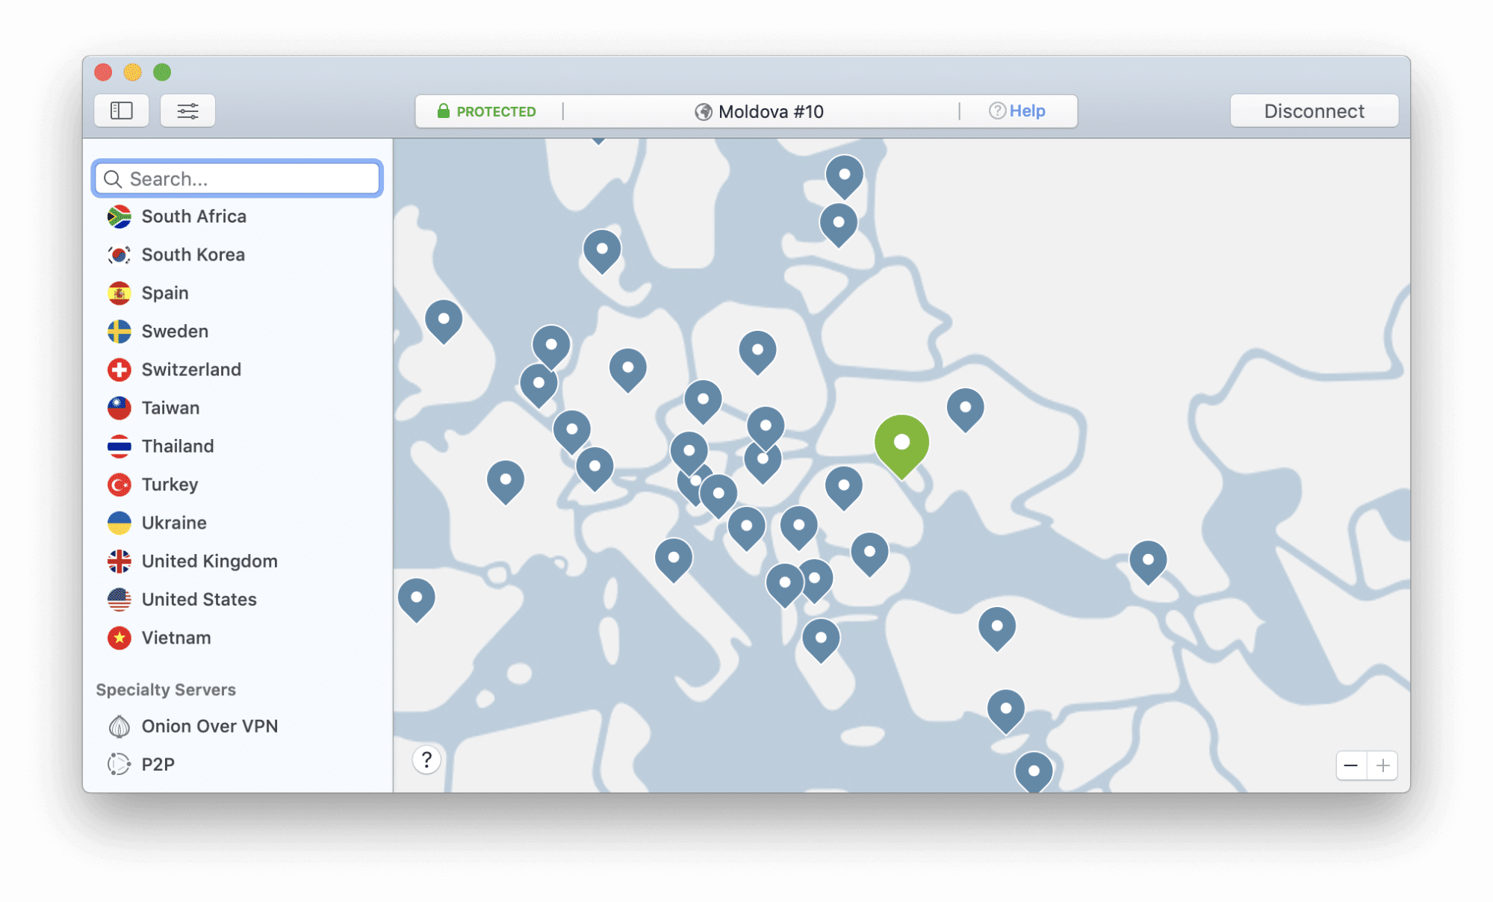Click the Spain flag icon

click(119, 293)
